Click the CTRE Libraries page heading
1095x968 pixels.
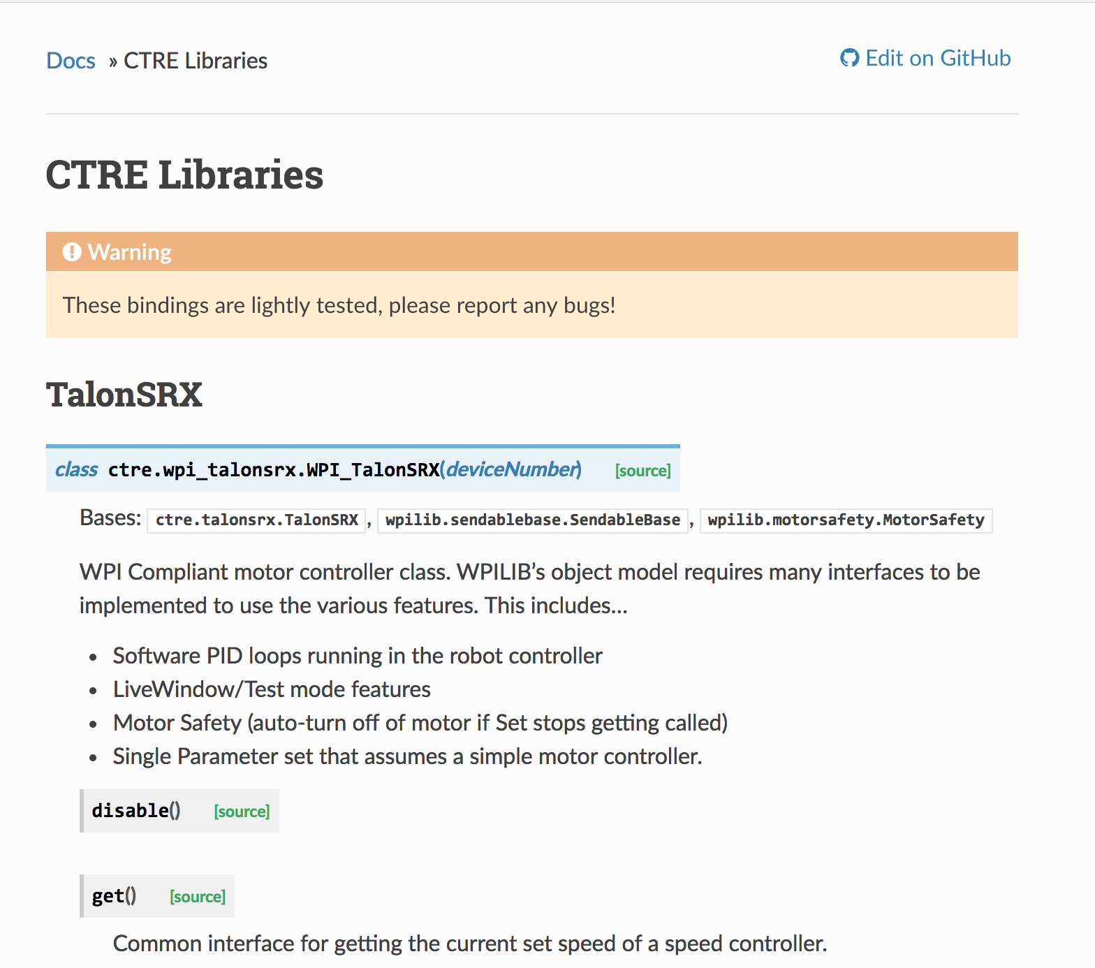(x=184, y=175)
